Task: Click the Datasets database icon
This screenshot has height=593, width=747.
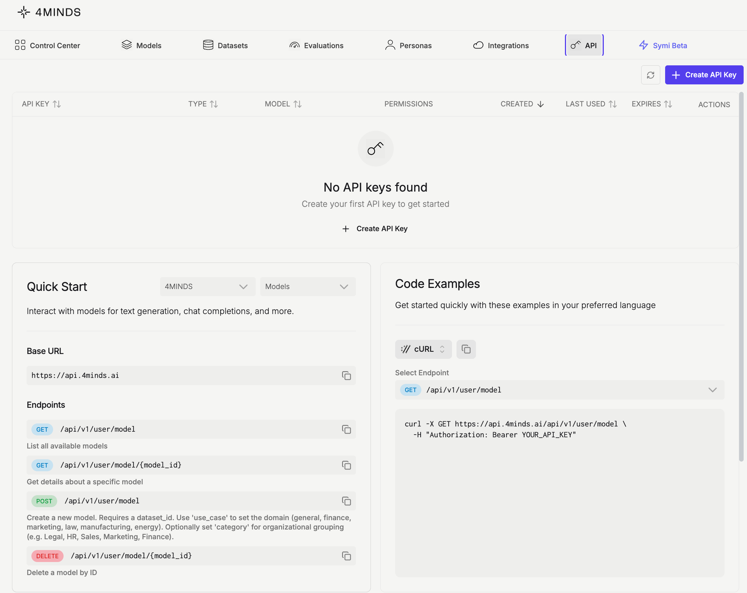Action: click(x=208, y=45)
